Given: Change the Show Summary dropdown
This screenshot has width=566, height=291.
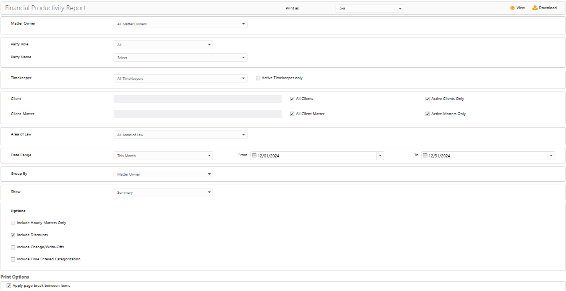Looking at the screenshot, I should (163, 193).
